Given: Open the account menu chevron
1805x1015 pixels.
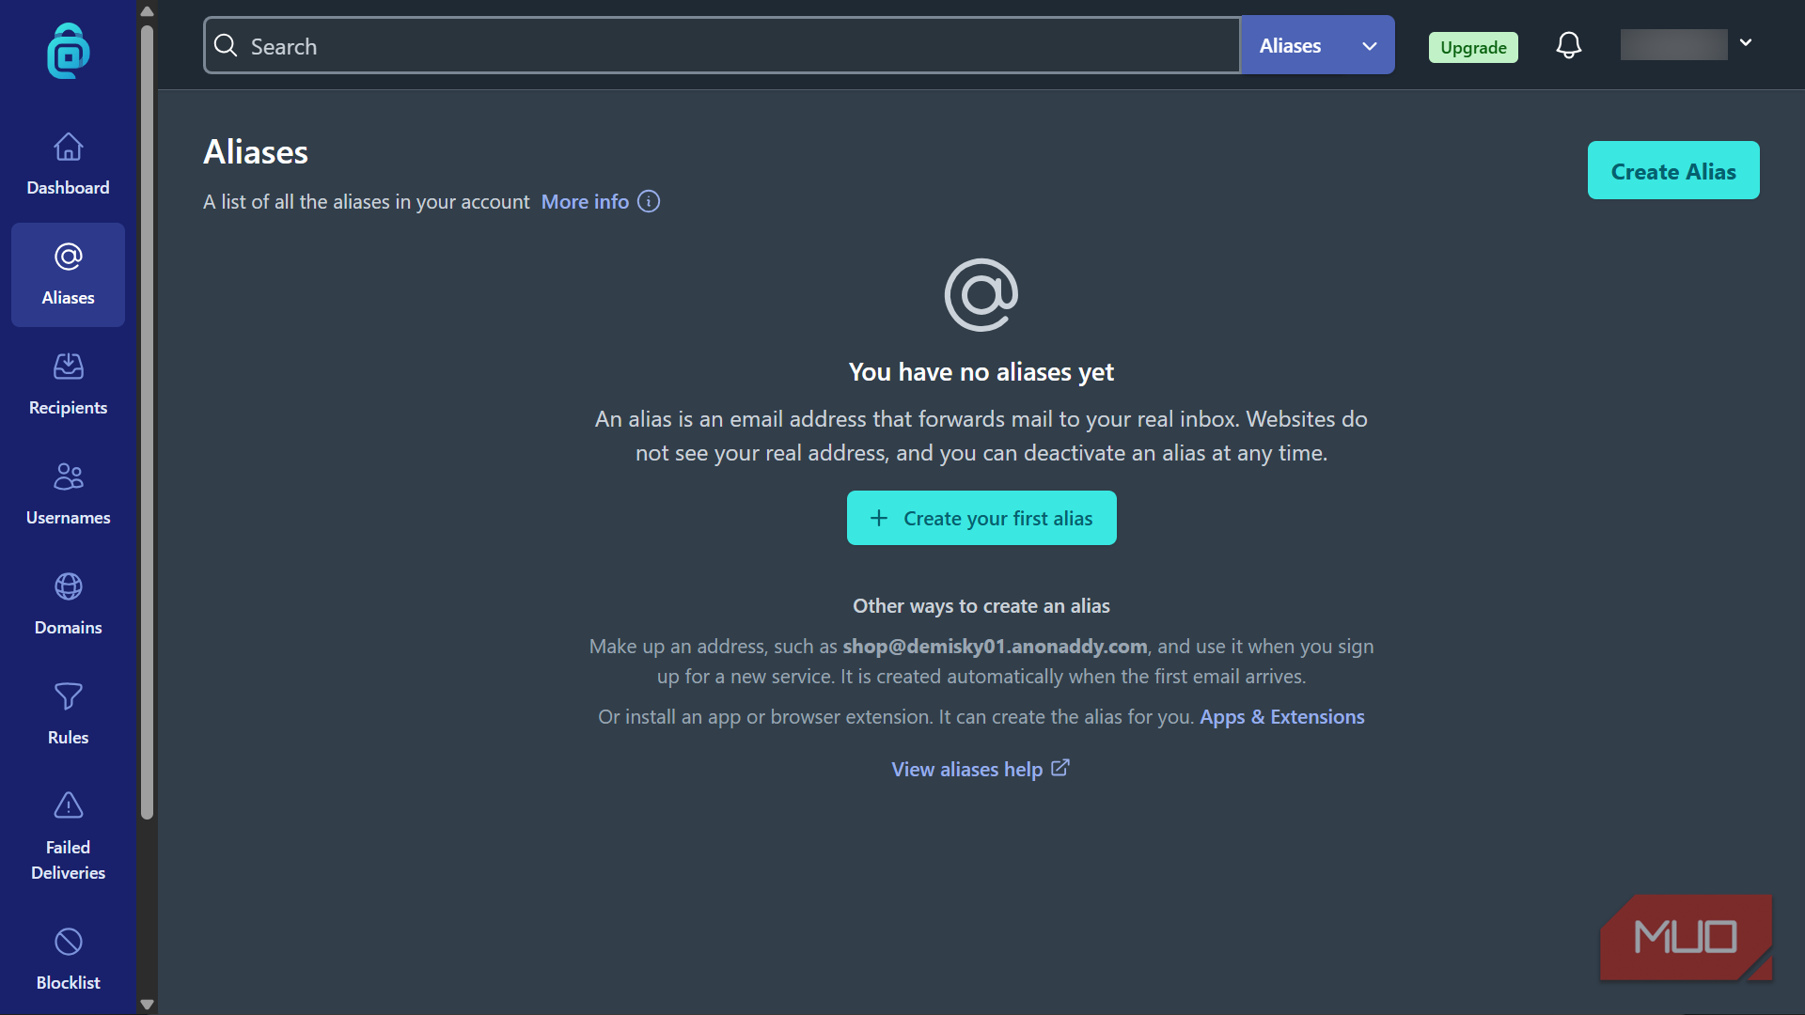Looking at the screenshot, I should [1746, 42].
